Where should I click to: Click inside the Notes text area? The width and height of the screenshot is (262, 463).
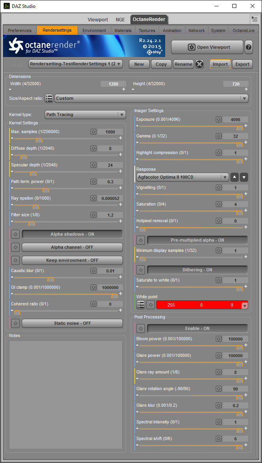[x=66, y=395]
